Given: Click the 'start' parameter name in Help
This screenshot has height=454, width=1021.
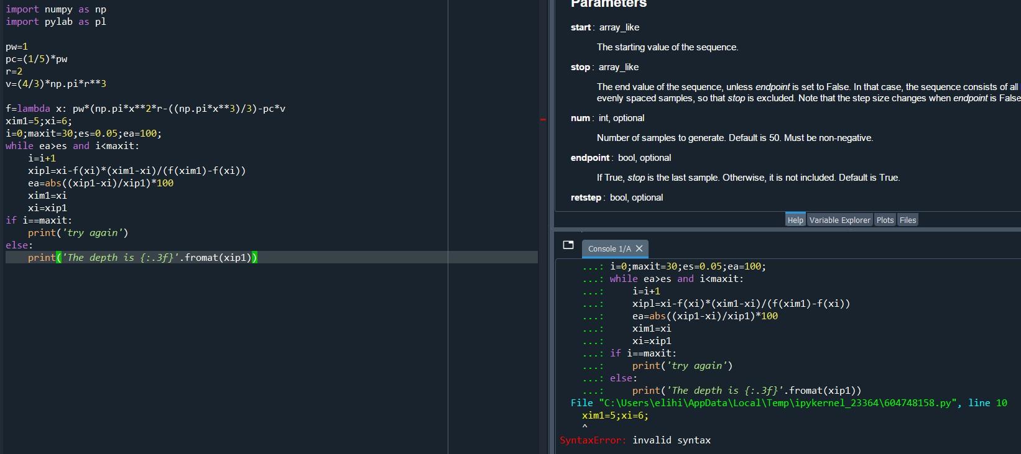Looking at the screenshot, I should pos(581,27).
